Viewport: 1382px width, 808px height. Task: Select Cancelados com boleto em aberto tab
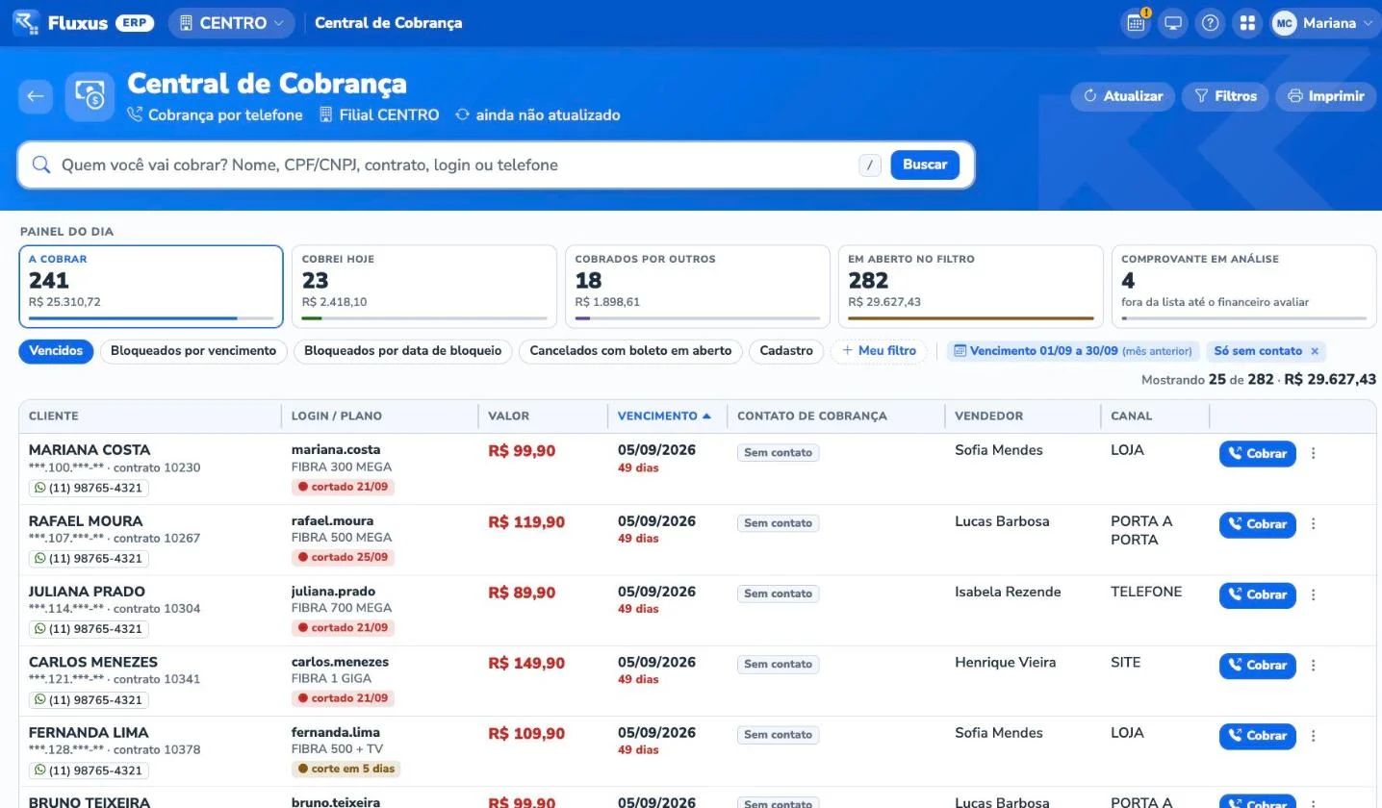[x=630, y=351]
